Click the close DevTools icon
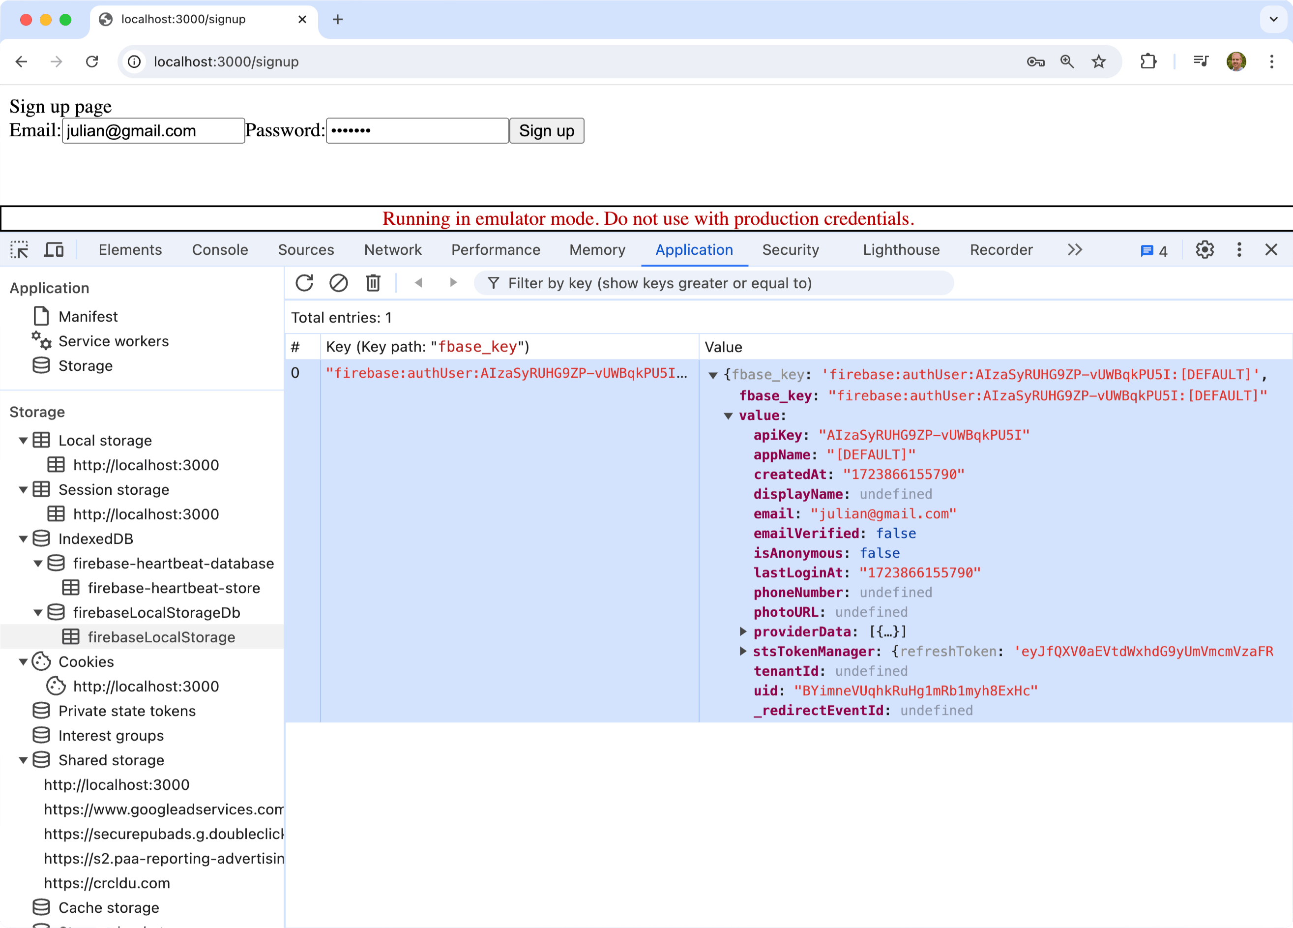Image resolution: width=1293 pixels, height=928 pixels. tap(1271, 249)
